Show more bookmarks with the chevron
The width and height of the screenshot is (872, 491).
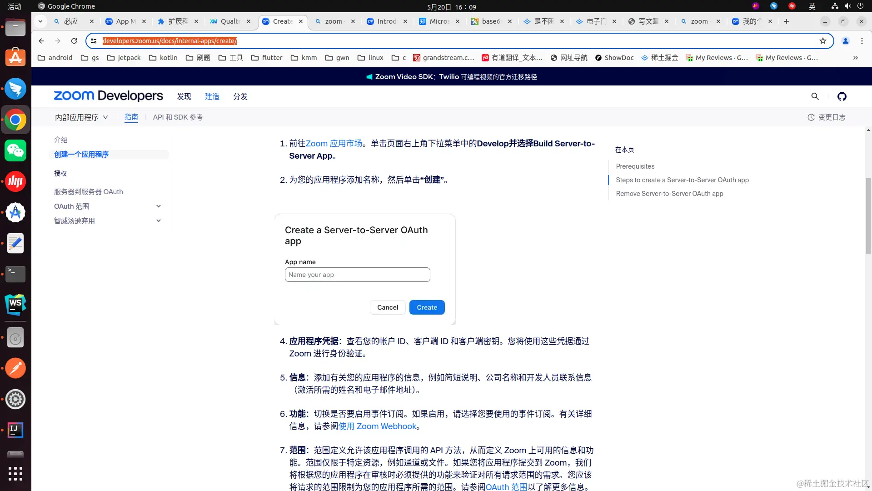click(x=856, y=58)
